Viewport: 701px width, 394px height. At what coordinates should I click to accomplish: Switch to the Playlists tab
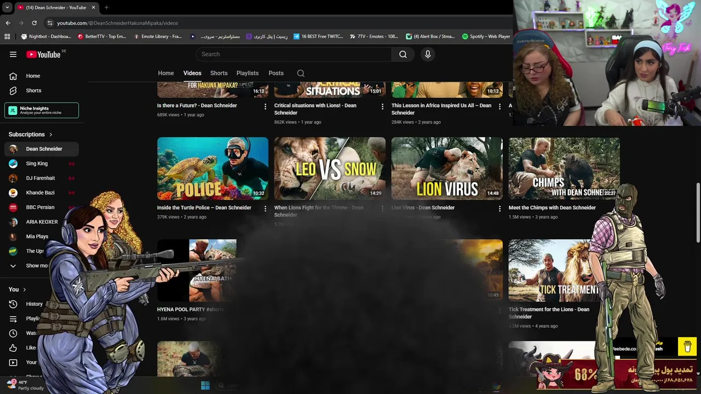[x=248, y=73]
